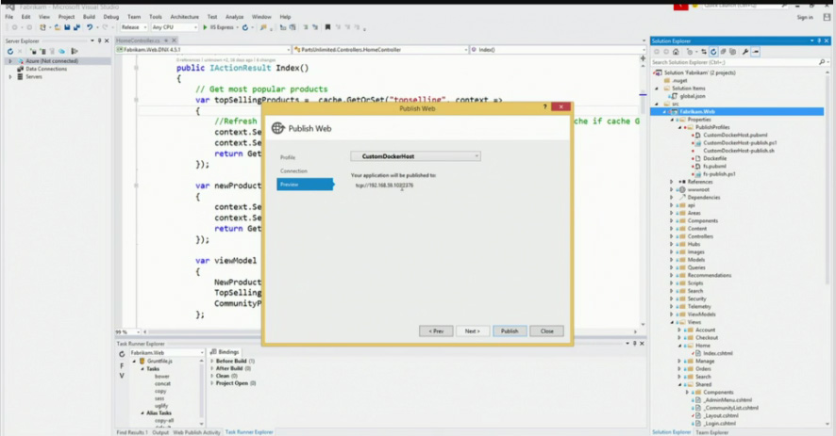Click the Undo toolbar icon
836x436 pixels.
click(91, 27)
